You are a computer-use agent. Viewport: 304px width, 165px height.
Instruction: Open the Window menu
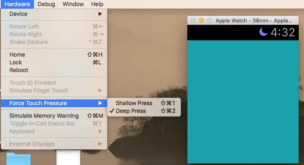(73, 4)
